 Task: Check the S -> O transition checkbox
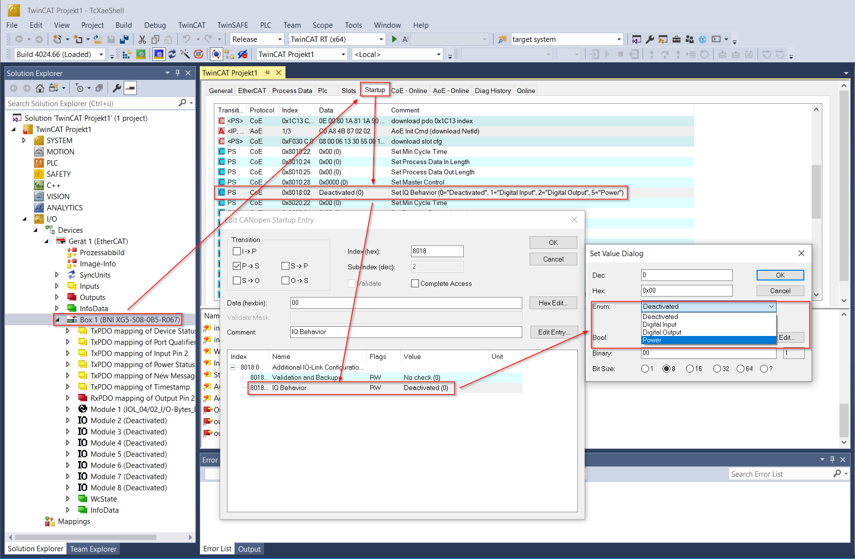pyautogui.click(x=237, y=280)
